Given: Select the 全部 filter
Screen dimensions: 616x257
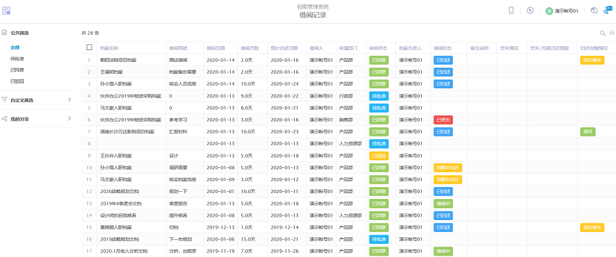Looking at the screenshot, I should pyautogui.click(x=15, y=47).
